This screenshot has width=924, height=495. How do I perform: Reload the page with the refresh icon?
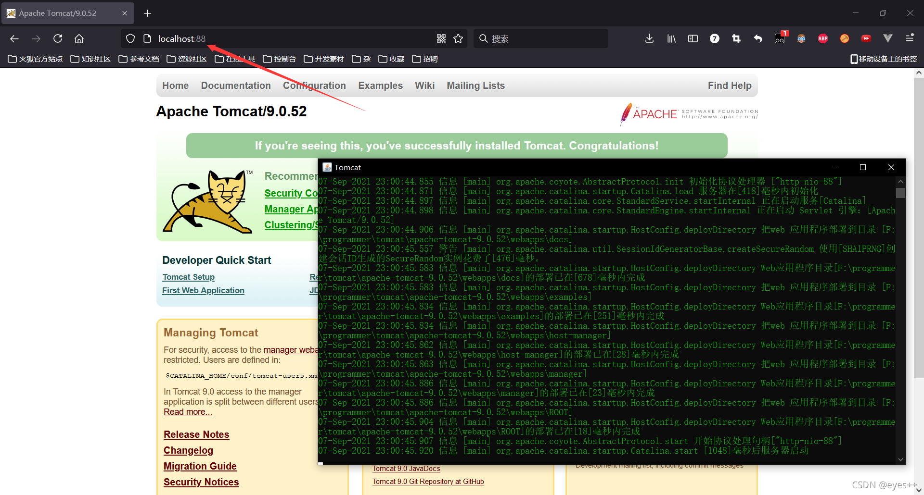tap(58, 38)
